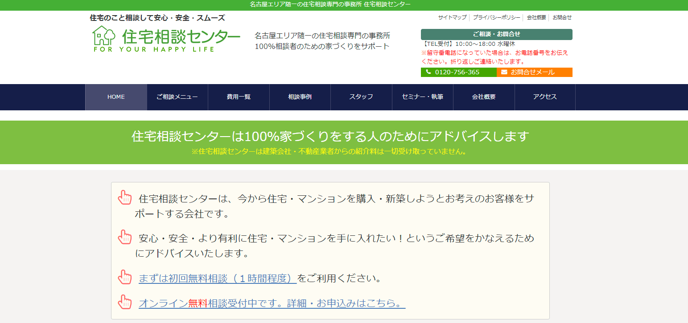Viewport: 688px width, 323px height.
Task: Click the お問合せ link in the top utility links
Action: [x=562, y=18]
